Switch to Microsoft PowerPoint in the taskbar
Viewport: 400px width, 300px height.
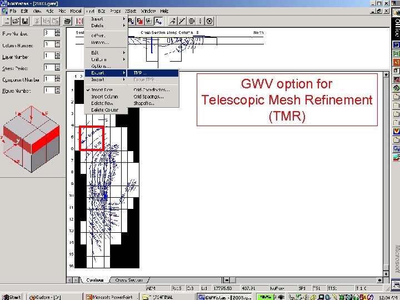[x=111, y=297]
